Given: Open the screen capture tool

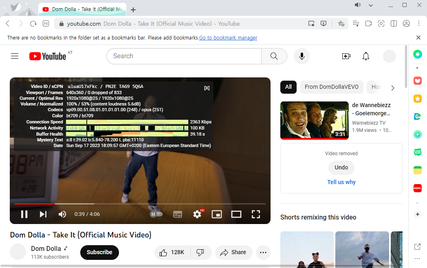Looking at the screenshot, I should coord(381,24).
